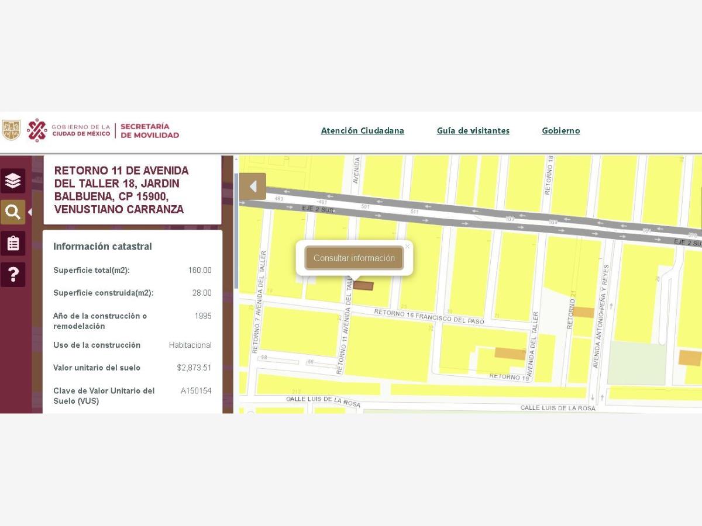Click the Gobierno de la Ciudad de México logo
Viewport: 702px width, 526px height.
(x=68, y=130)
